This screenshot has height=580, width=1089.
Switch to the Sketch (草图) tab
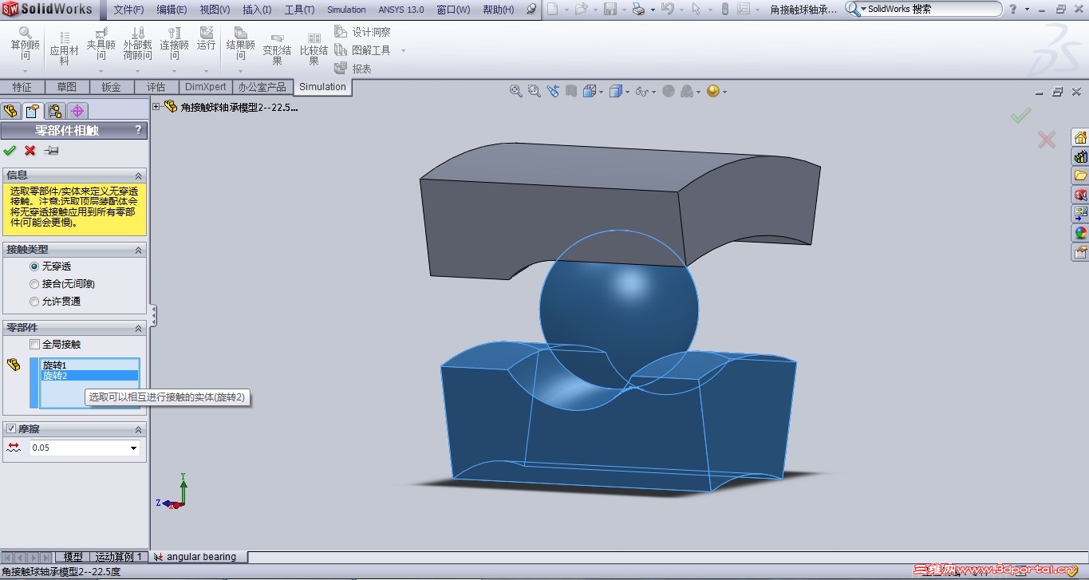67,87
